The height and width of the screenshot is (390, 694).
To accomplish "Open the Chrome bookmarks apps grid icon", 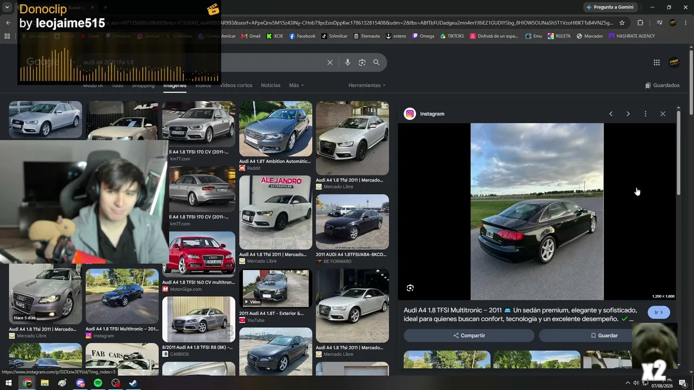I will point(7,36).
